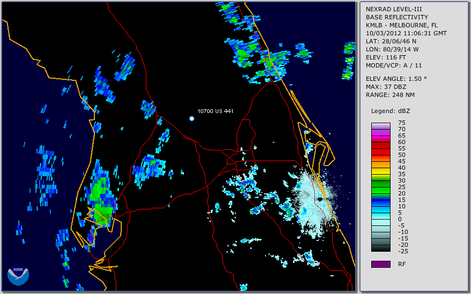Screen dimensions: 471x294
Task: Click the BASE REFLECTIVITY label
Action: (x=397, y=17)
